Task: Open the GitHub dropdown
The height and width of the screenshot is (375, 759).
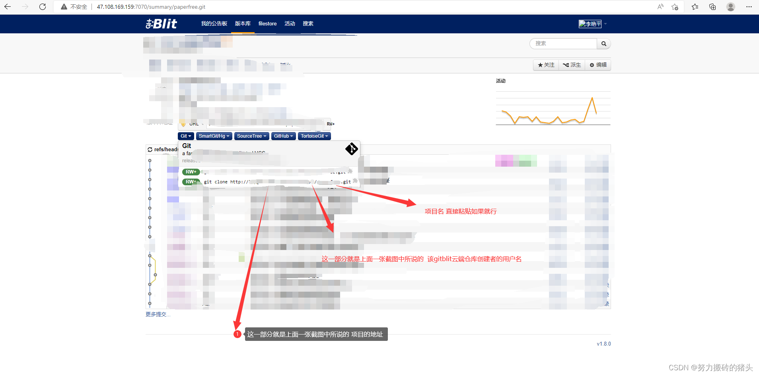Action: click(x=284, y=136)
